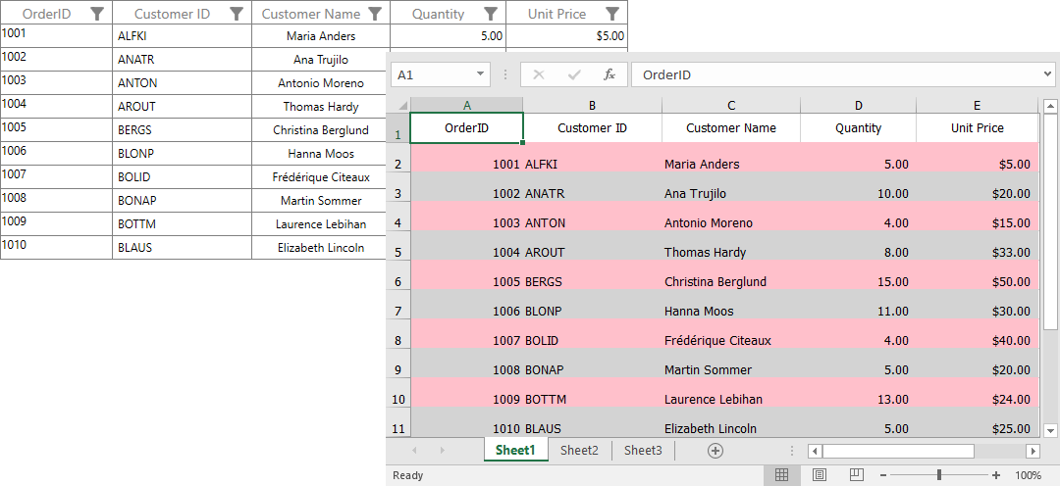Screen dimensions: 1060x486
Task: Open the Sheet3 tab
Action: click(643, 451)
